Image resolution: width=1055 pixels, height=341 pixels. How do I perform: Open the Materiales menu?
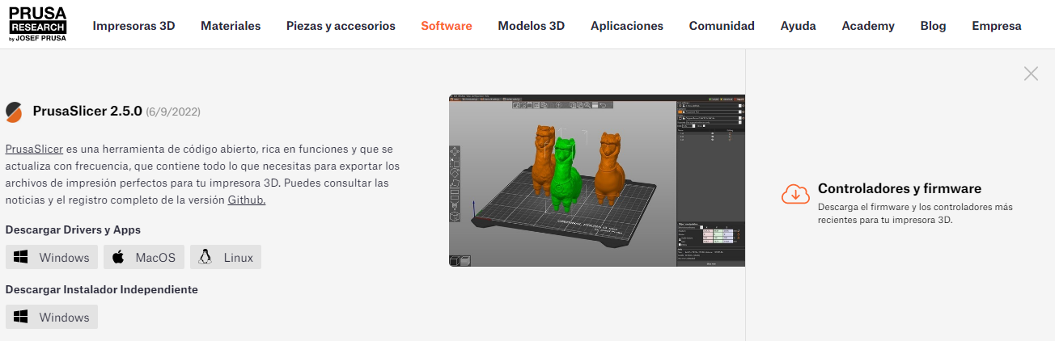click(231, 26)
